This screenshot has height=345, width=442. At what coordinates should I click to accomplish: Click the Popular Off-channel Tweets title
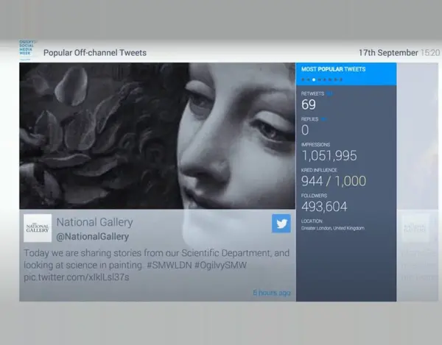(x=95, y=53)
